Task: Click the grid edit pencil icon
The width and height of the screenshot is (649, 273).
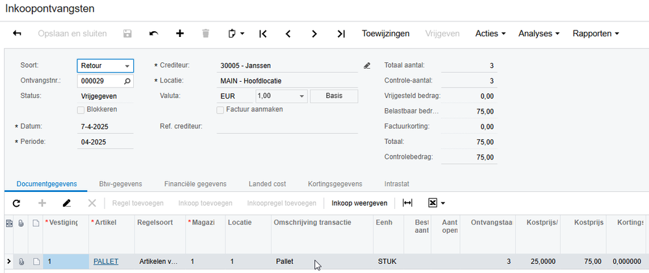Action: pos(67,203)
